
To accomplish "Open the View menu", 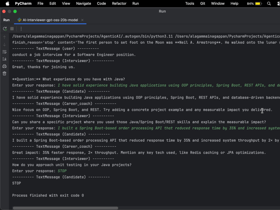I will [66, 3].
